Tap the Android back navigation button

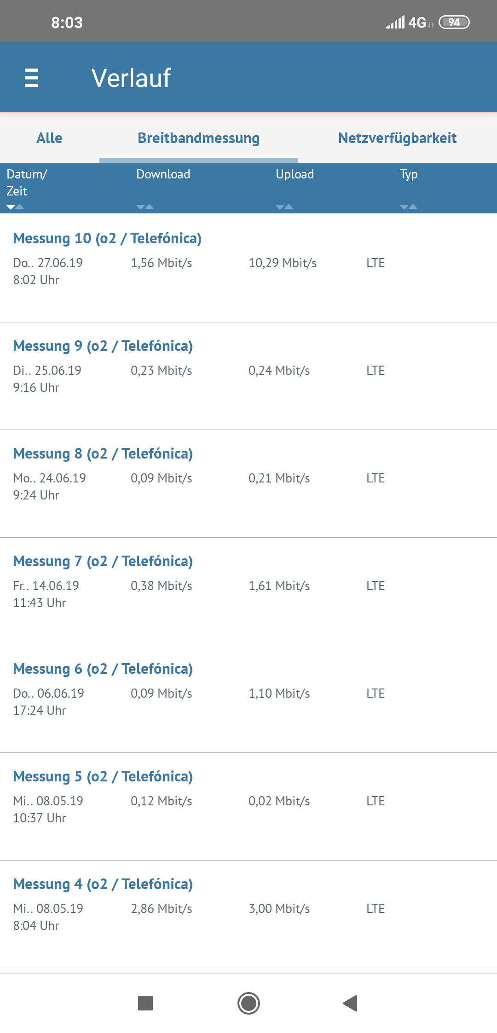[x=350, y=1003]
